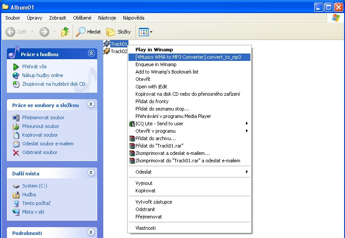Expand the Odeslat submenu

247,171
